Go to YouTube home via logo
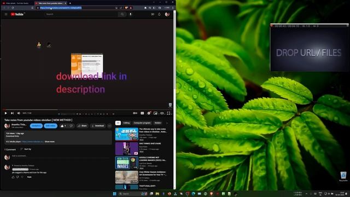This screenshot has height=197, width=350. pos(17,14)
